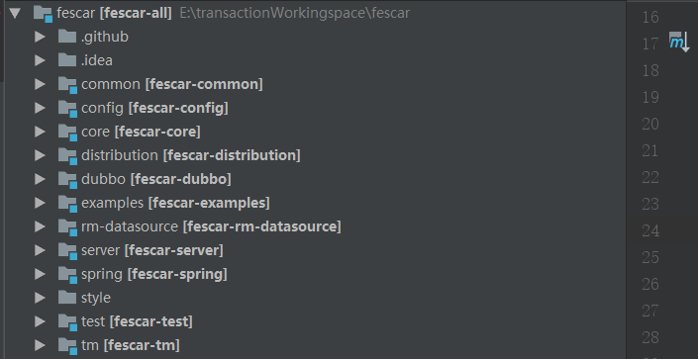
Task: Click line number 24 in the gutter
Action: click(x=650, y=230)
